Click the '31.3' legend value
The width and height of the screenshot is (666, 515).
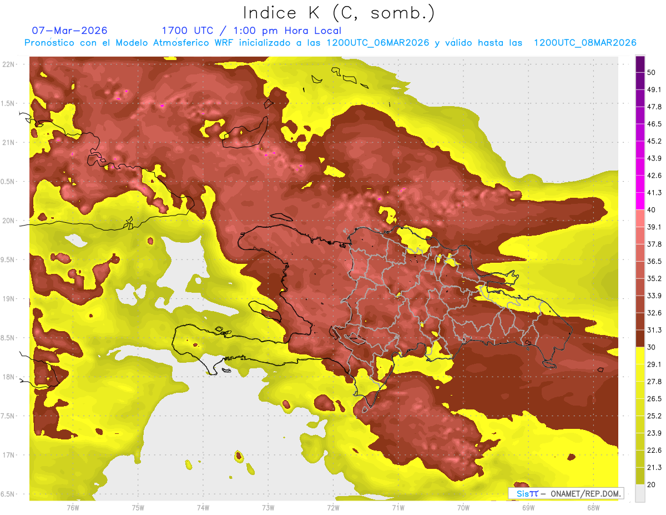[654, 330]
